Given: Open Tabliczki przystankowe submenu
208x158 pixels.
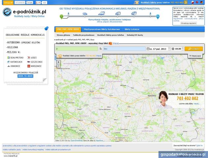Looking at the screenshot, I should point(84,35).
